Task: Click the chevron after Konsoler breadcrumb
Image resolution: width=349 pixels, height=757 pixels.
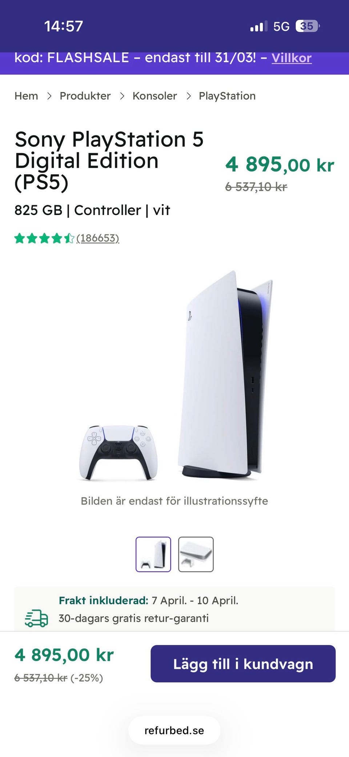Action: (188, 96)
